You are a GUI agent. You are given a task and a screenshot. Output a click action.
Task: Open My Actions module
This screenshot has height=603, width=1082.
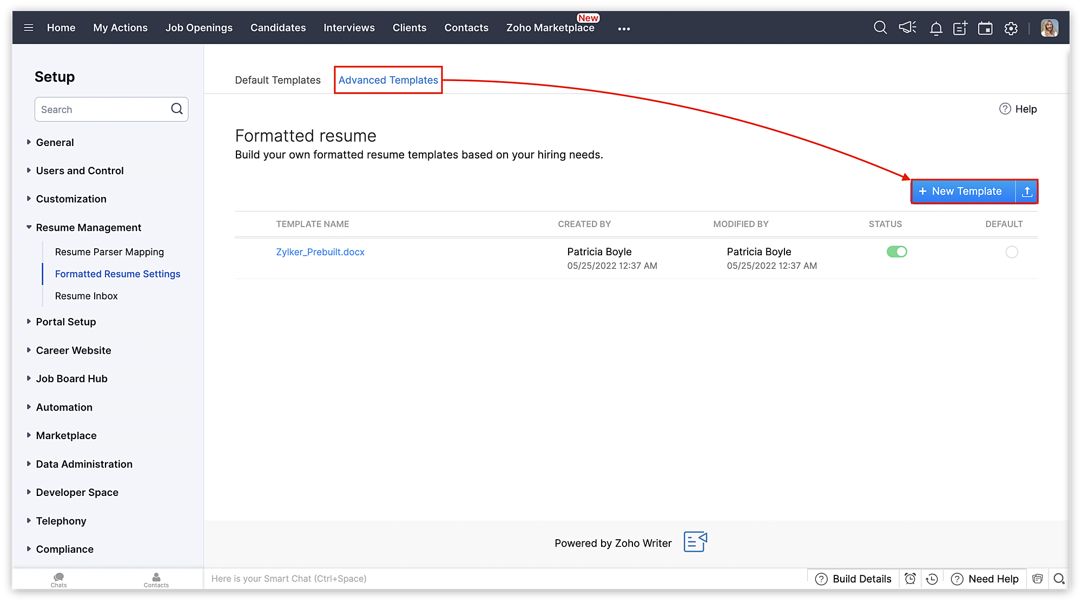point(120,28)
